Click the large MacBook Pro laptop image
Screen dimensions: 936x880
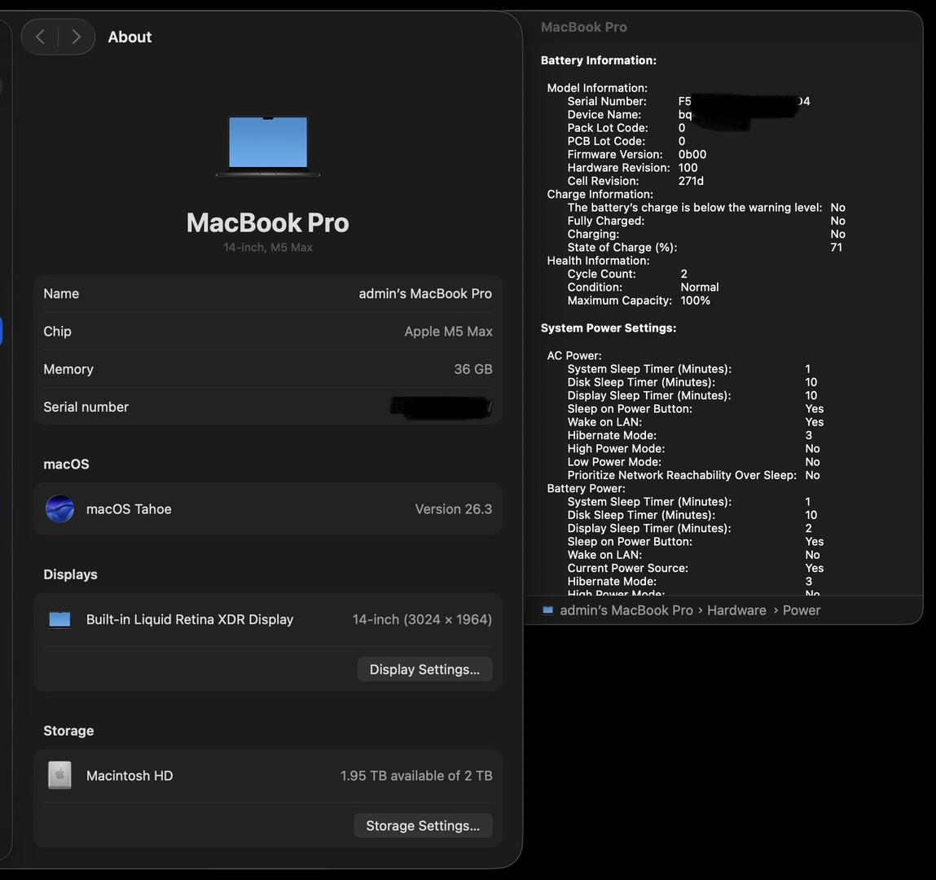(x=268, y=146)
